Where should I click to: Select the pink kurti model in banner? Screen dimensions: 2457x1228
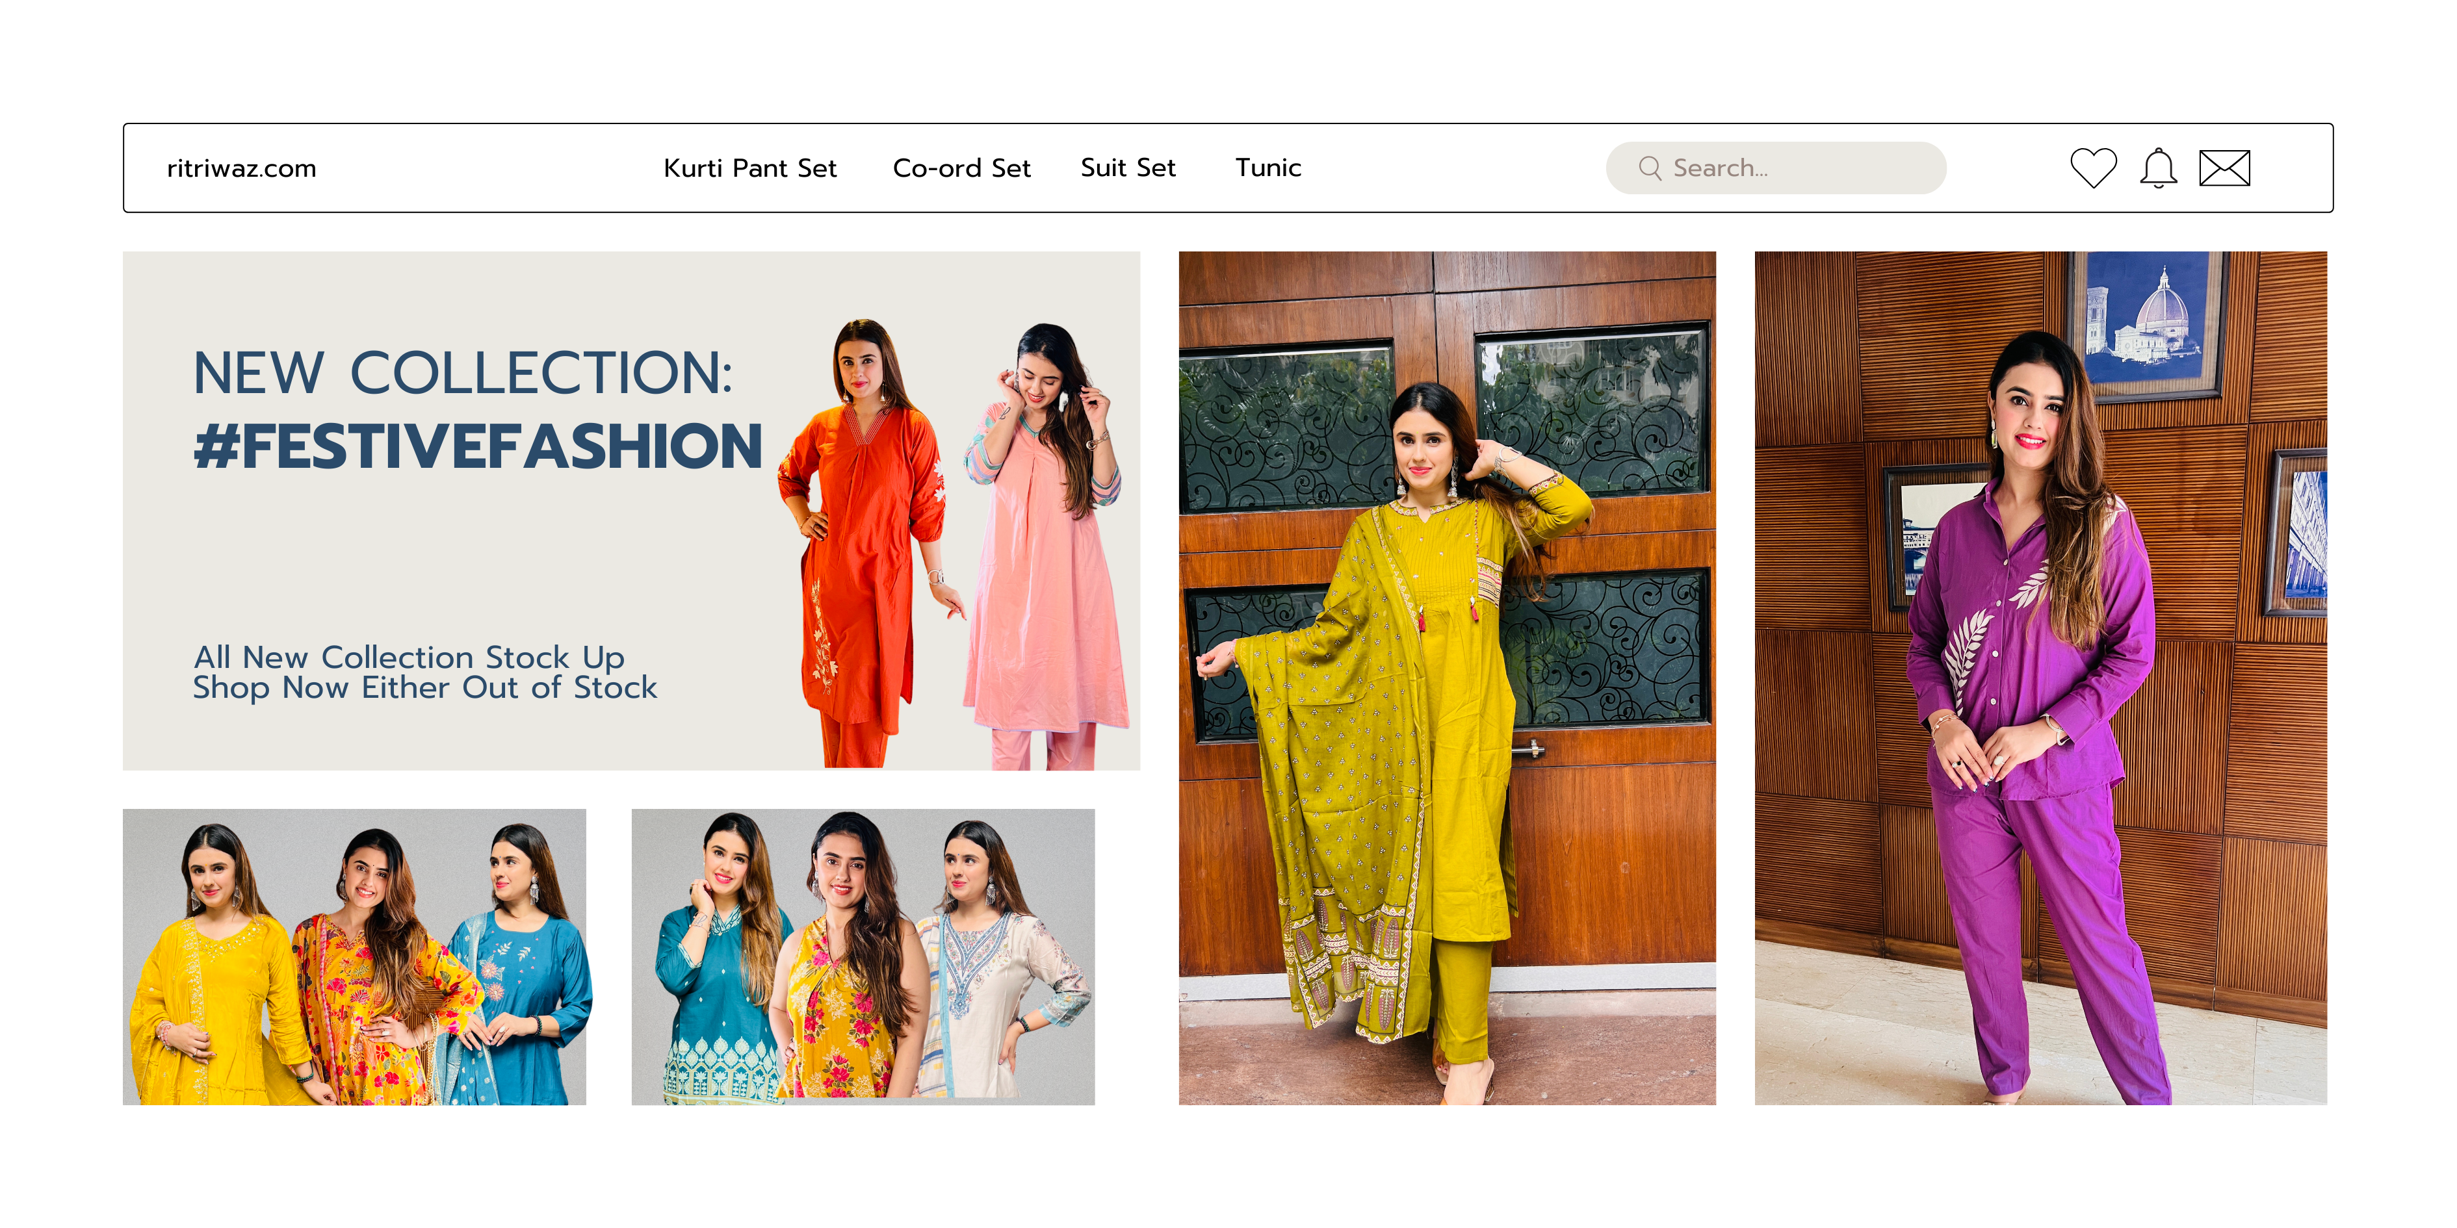[1046, 545]
